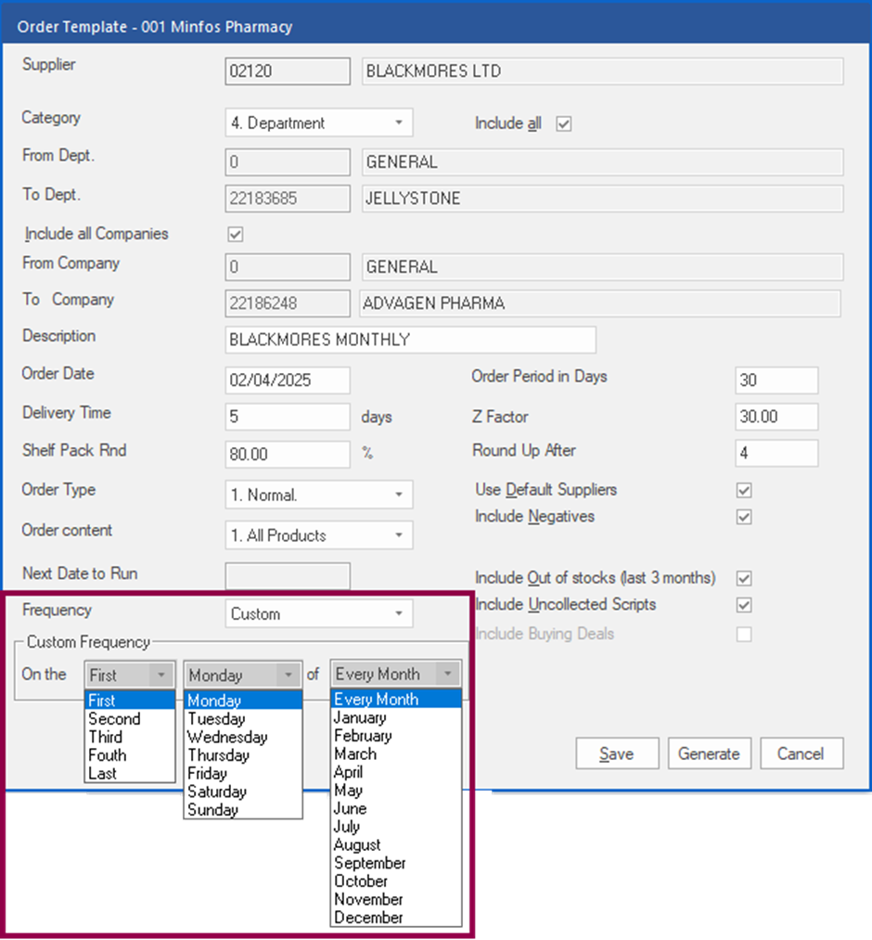The height and width of the screenshot is (940, 872).
Task: Toggle Include Negatives checkbox
Action: pyautogui.click(x=744, y=517)
